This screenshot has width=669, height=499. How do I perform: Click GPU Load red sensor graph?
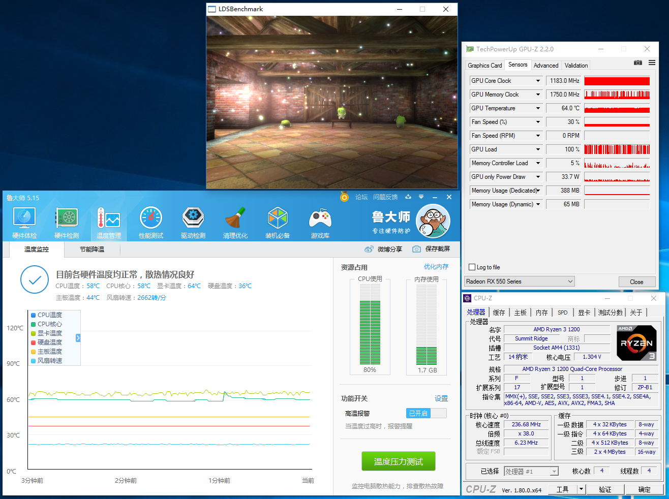[617, 149]
